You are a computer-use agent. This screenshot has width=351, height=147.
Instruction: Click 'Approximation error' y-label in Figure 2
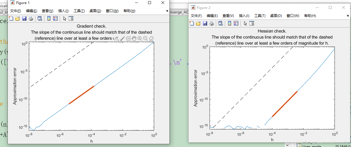point(196,88)
